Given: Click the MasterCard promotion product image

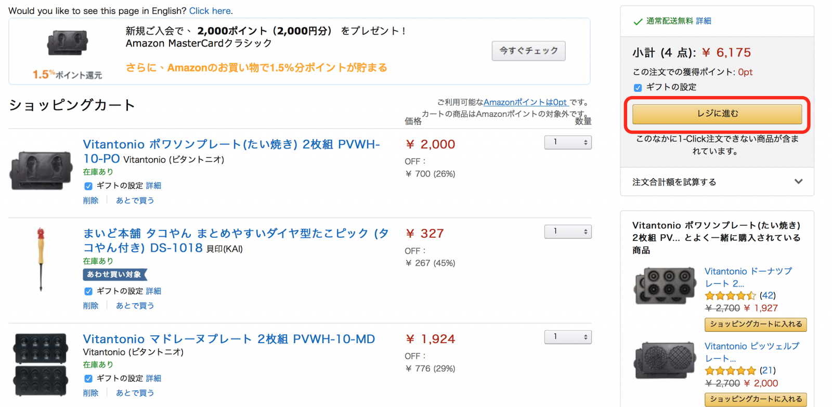Looking at the screenshot, I should (68, 43).
